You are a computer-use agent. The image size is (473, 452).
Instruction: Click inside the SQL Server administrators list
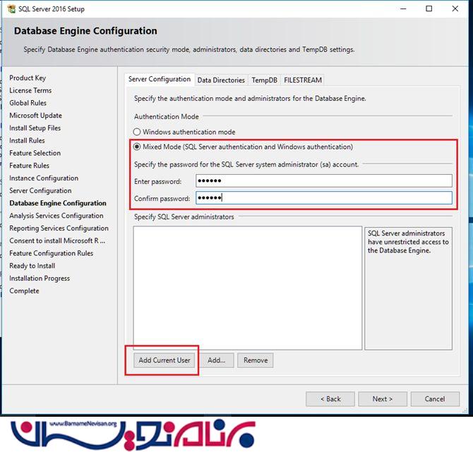click(x=247, y=286)
